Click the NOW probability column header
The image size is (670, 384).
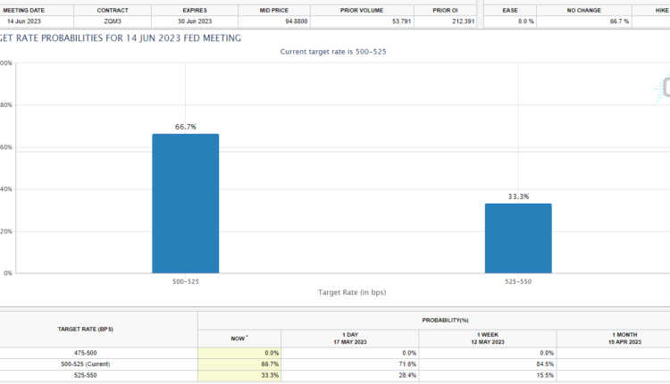pos(239,338)
